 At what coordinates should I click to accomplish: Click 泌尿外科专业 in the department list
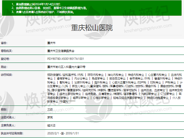point(82,82)
